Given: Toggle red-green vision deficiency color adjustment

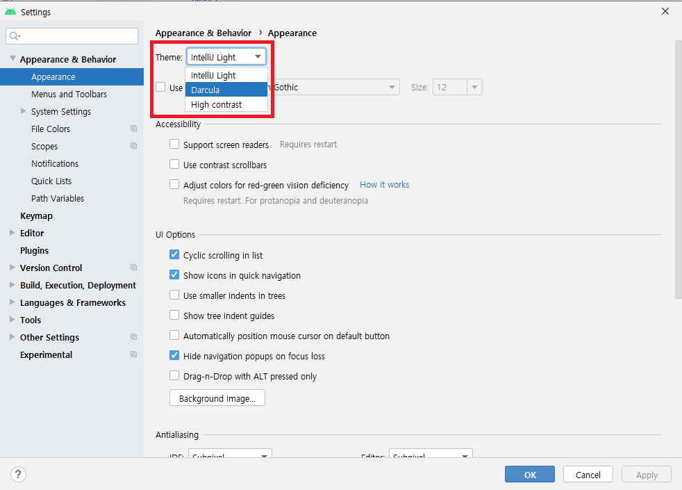Looking at the screenshot, I should (174, 184).
